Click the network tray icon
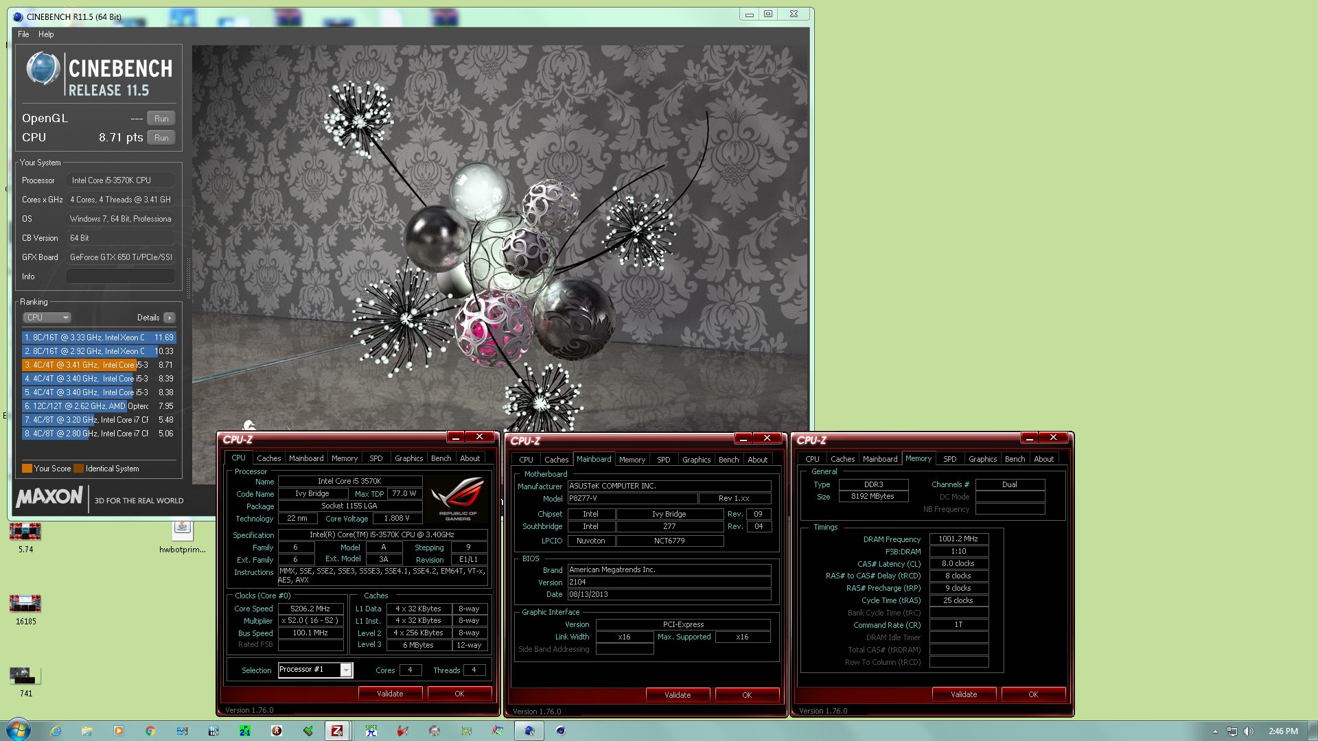This screenshot has width=1318, height=741. coord(1232,731)
